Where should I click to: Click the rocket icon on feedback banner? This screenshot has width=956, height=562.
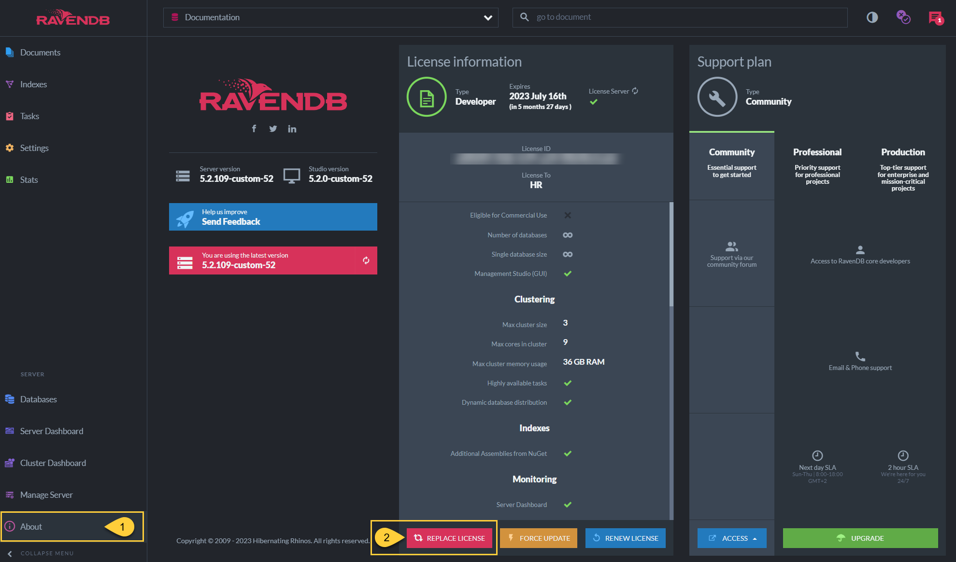185,218
